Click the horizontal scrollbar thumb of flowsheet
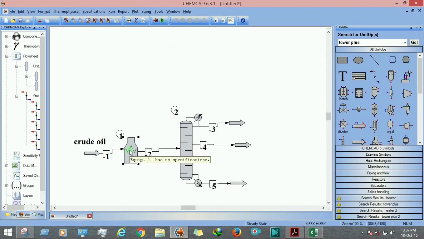This screenshot has width=424, height=239. pyautogui.click(x=188, y=208)
